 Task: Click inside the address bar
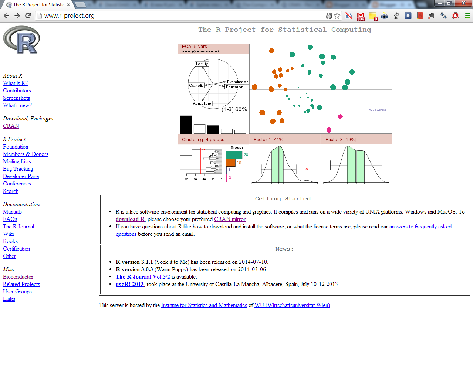111,16
